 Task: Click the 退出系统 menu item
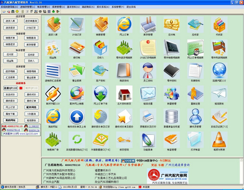[x=131, y=7]
